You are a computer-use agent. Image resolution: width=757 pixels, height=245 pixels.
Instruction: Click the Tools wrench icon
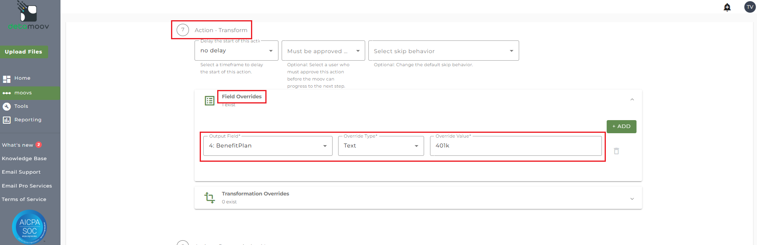click(7, 106)
